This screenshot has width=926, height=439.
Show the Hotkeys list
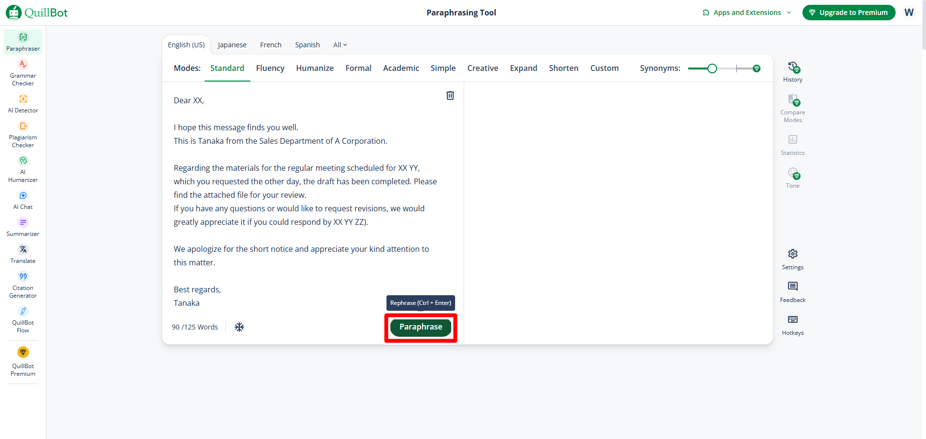[792, 325]
